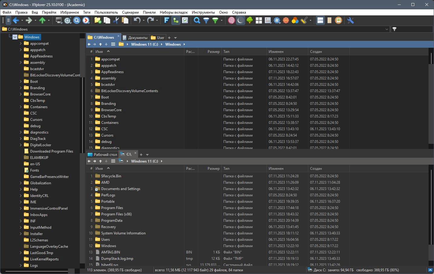The height and width of the screenshot is (274, 434).
Task: Toggle selection checkboxes via the checkmark toolbar icon
Action: coord(185,21)
